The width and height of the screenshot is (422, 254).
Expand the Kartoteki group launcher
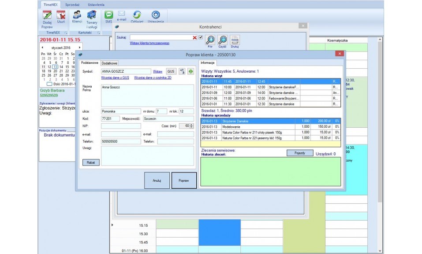coord(98,33)
